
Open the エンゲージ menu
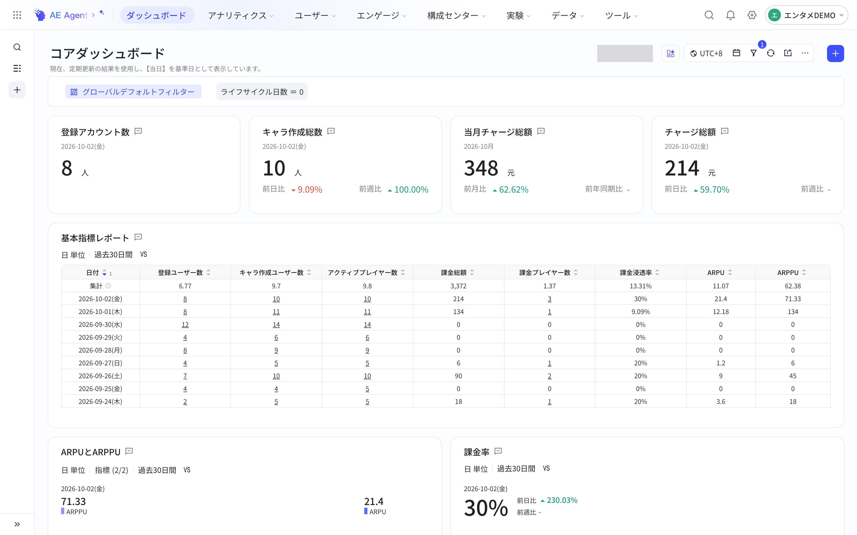pos(381,15)
